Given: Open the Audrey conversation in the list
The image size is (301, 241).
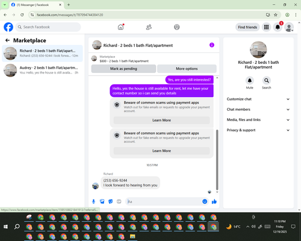Looking at the screenshot, I should [x=42, y=70].
